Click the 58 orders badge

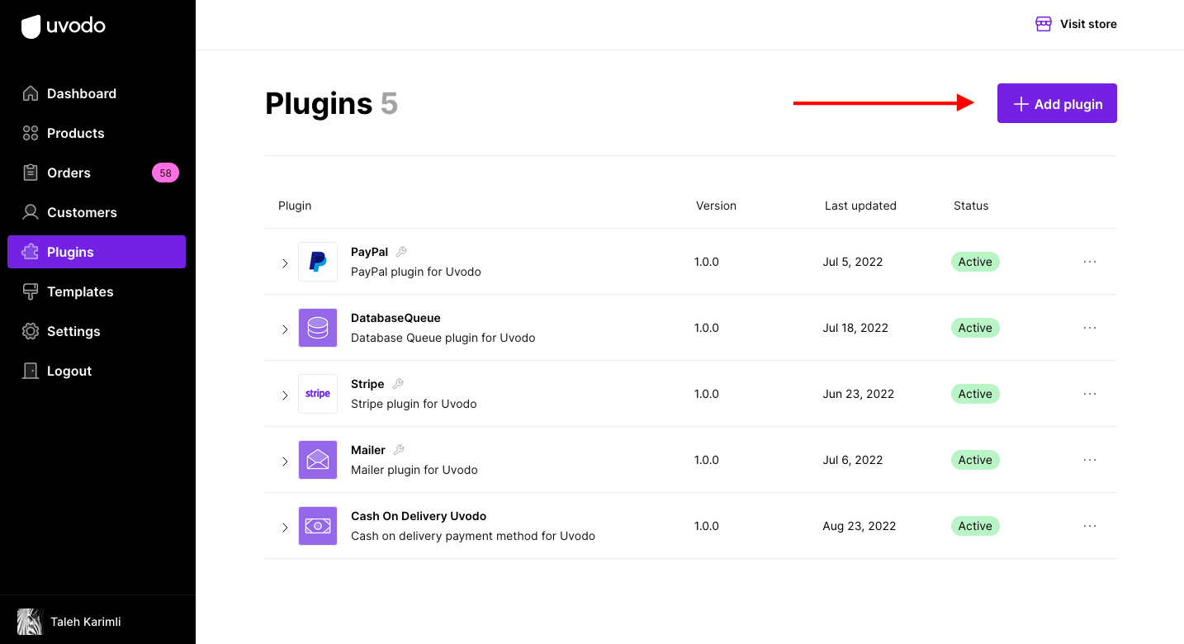tap(165, 173)
